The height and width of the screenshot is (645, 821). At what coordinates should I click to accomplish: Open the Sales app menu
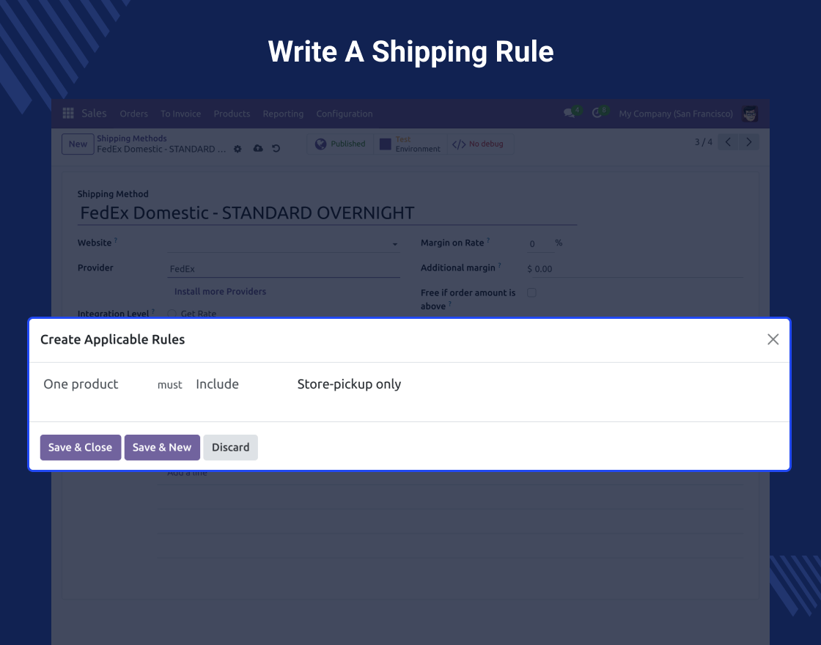(95, 113)
